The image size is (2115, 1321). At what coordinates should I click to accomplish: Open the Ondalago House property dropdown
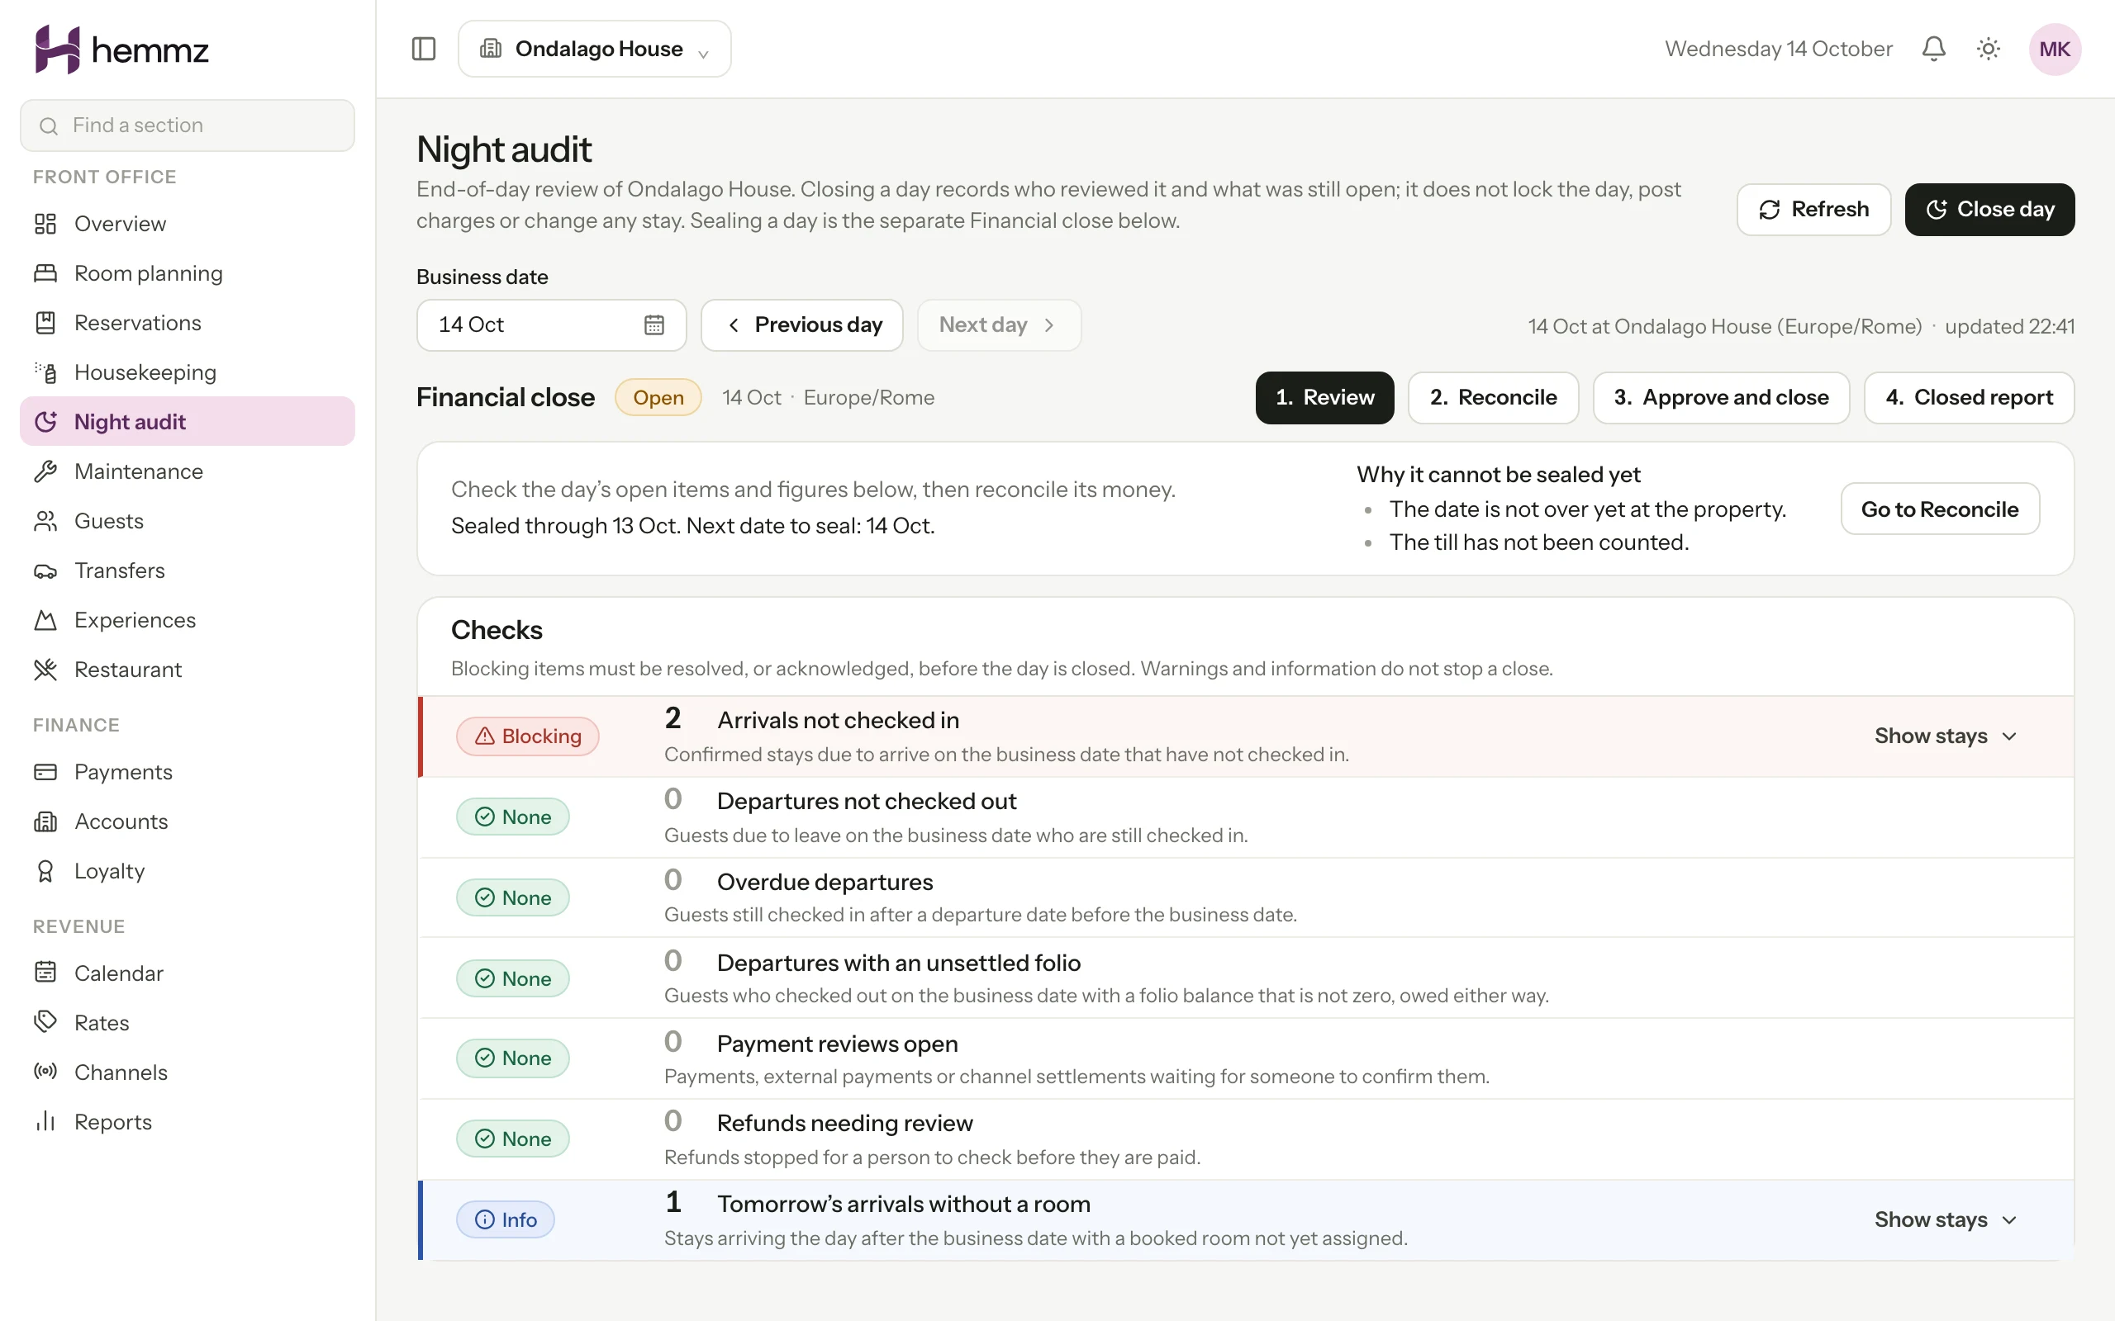pyautogui.click(x=594, y=49)
